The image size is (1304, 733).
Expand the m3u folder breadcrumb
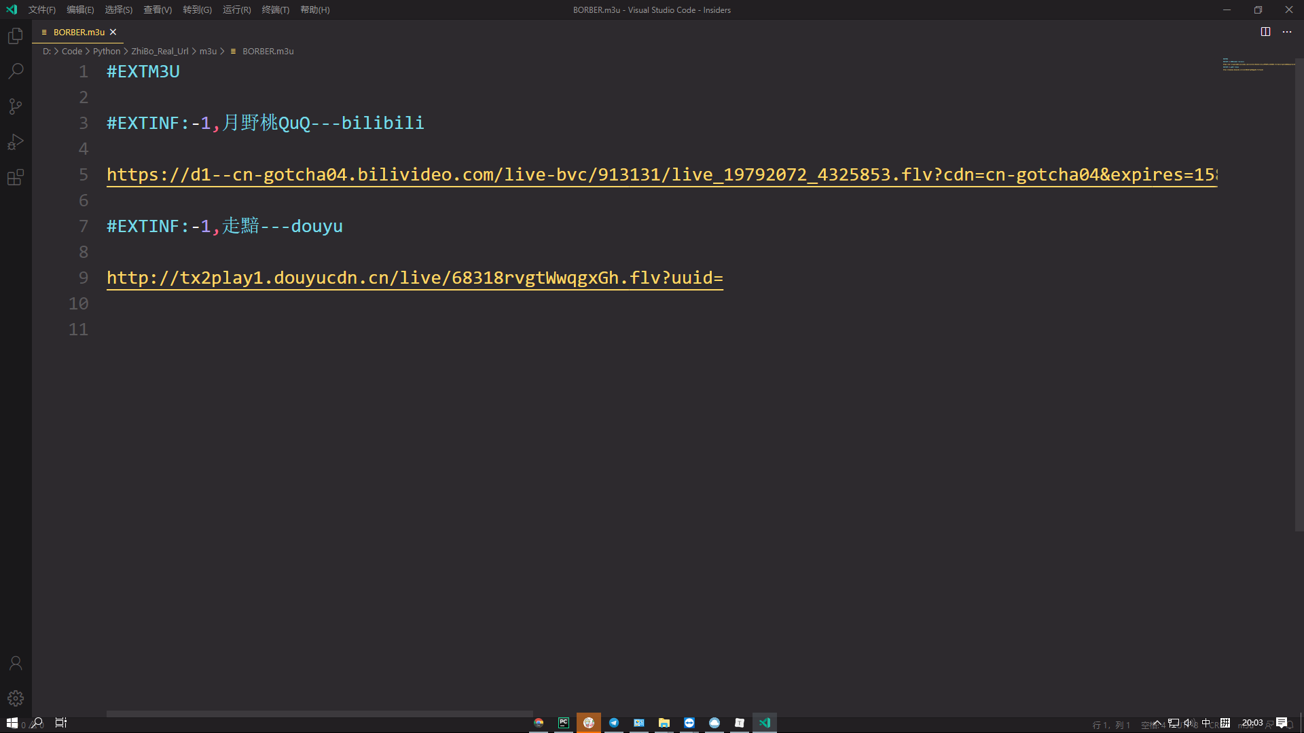point(208,51)
